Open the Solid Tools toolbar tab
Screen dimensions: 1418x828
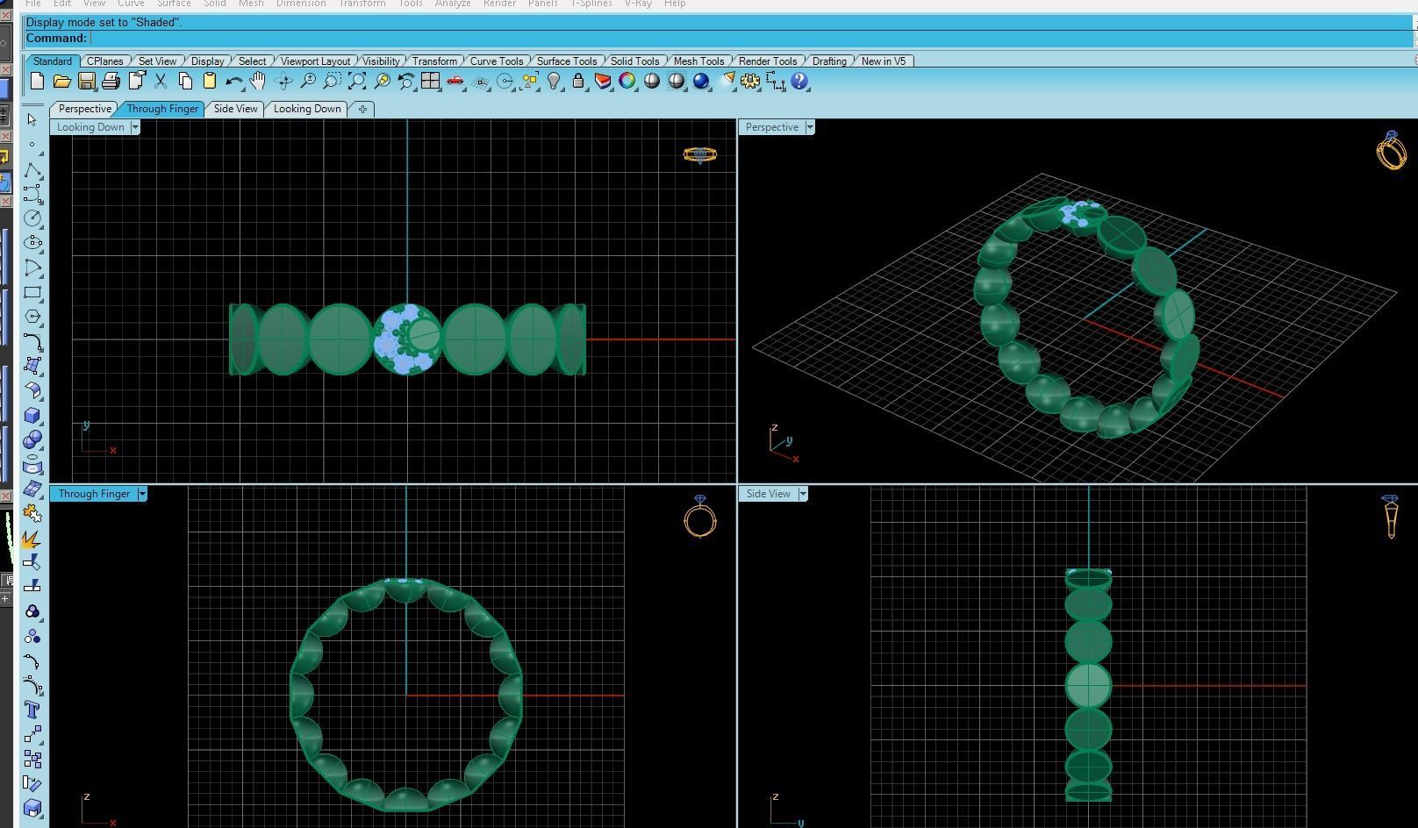point(635,61)
